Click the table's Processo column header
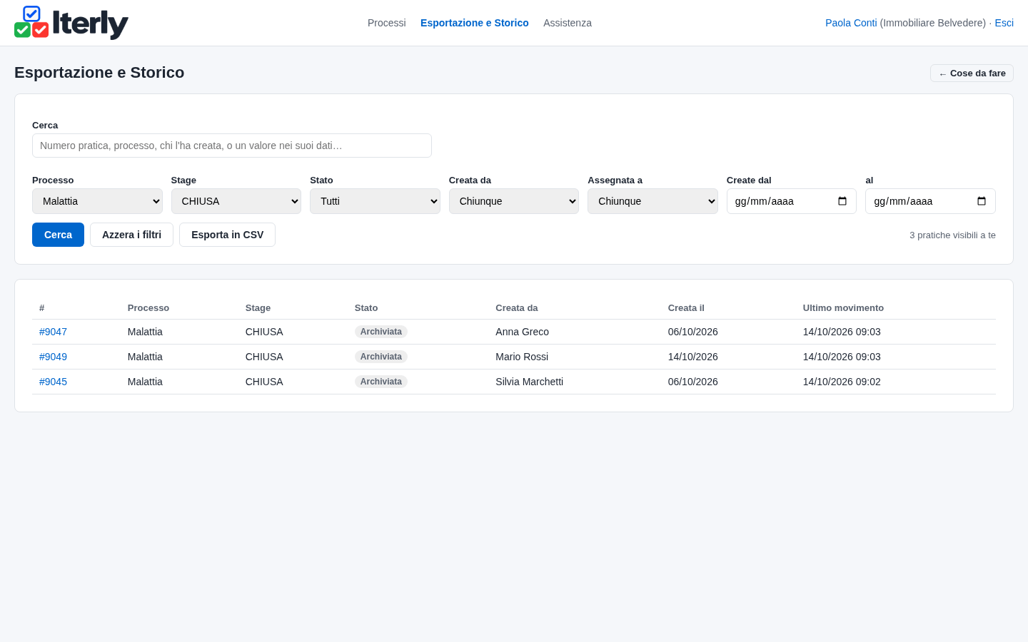This screenshot has height=642, width=1028. pos(148,308)
